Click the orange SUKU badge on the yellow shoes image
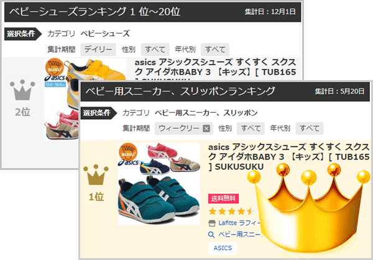 (55, 67)
